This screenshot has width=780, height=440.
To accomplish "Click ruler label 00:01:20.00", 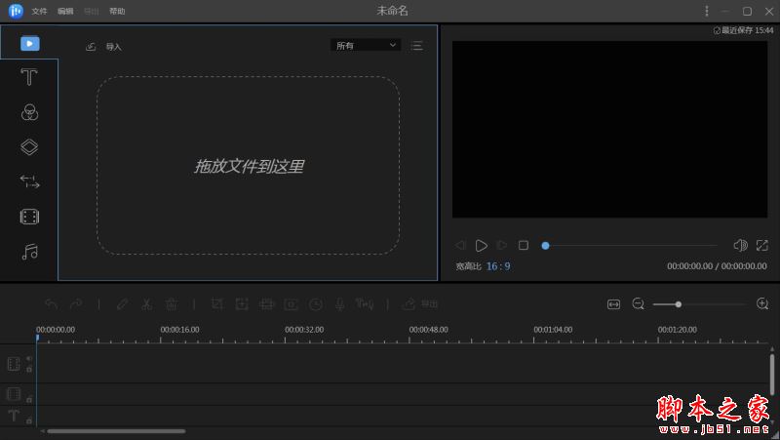I will click(x=677, y=330).
